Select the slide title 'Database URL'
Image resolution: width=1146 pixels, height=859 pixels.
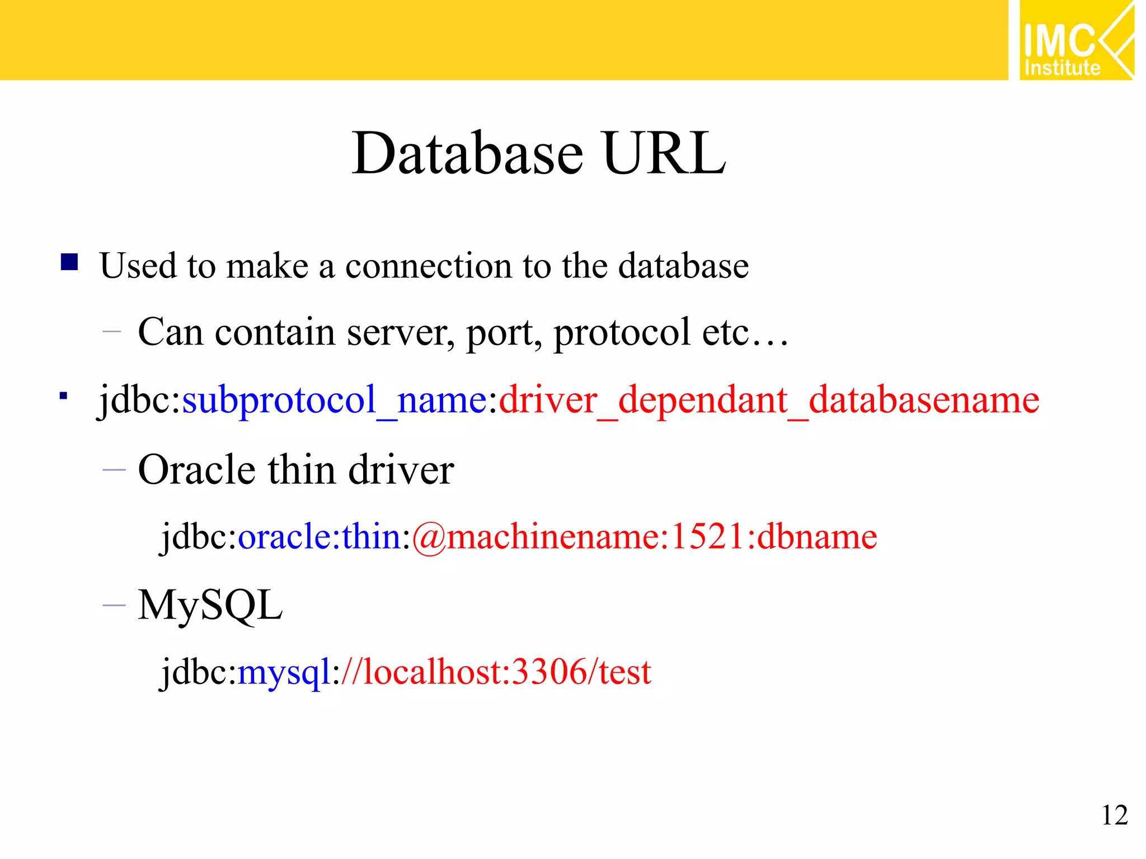539,153
